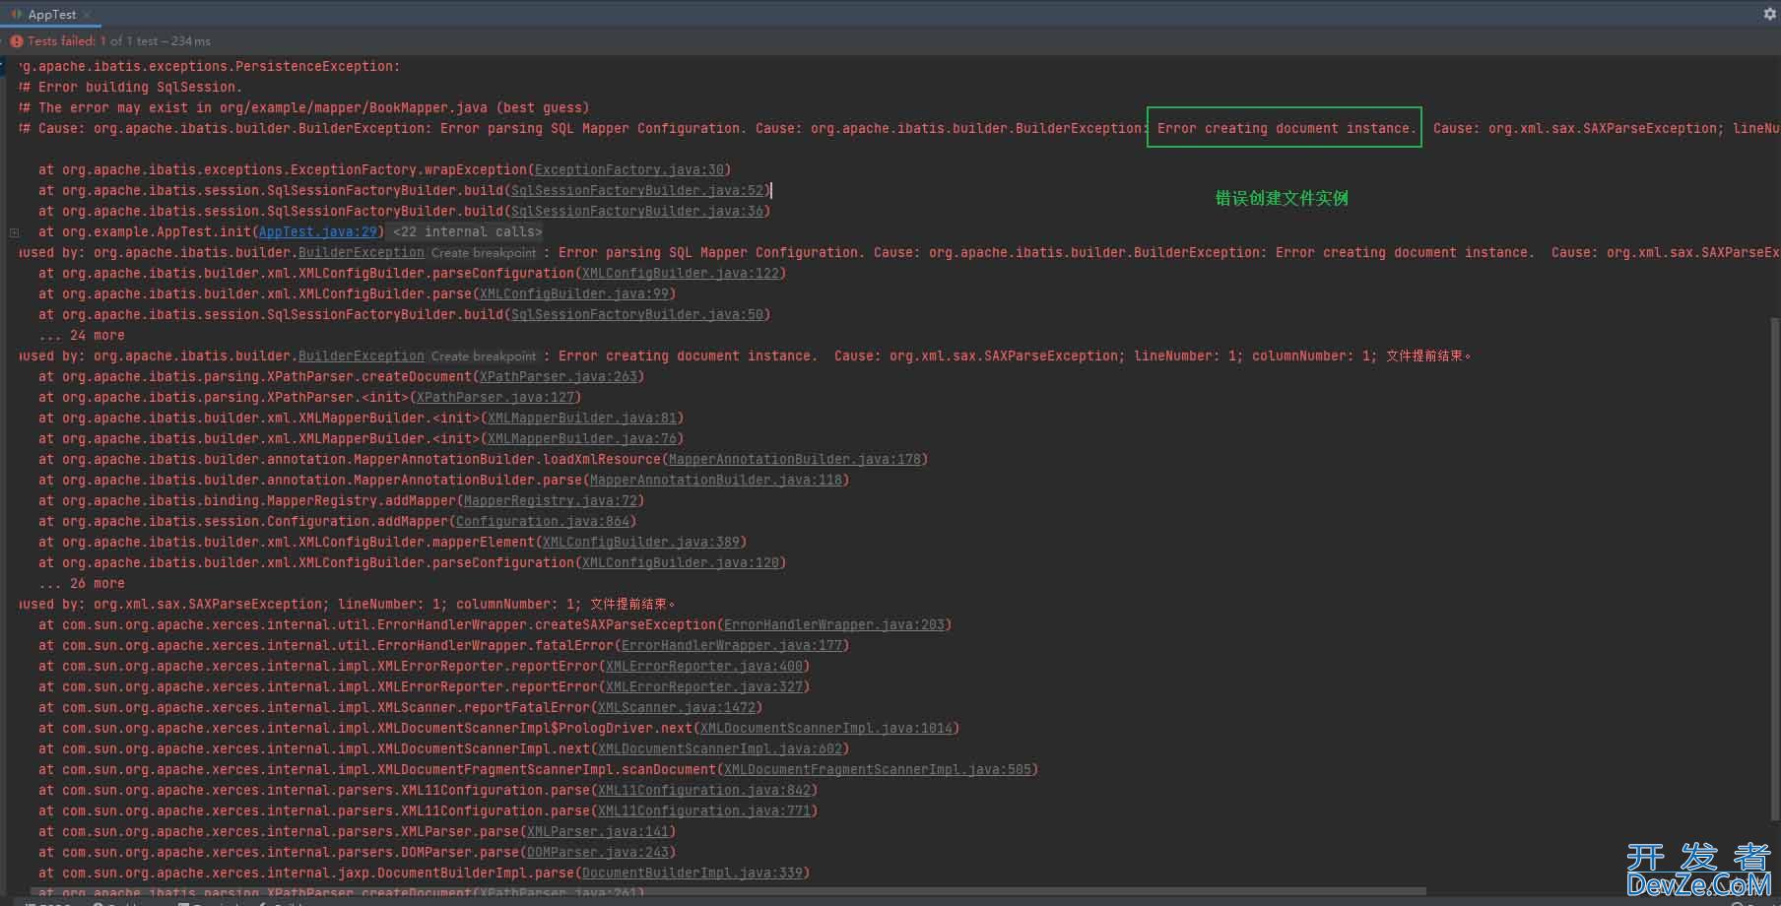Viewport: 1781px width, 906px height.
Task: Click the '... 26 more' line
Action: [x=82, y=584]
